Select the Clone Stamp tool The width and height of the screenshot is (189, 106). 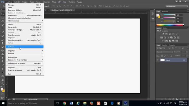[3, 43]
